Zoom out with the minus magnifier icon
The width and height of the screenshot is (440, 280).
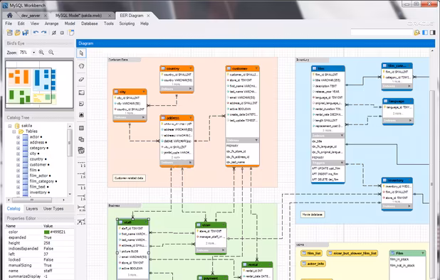click(51, 53)
